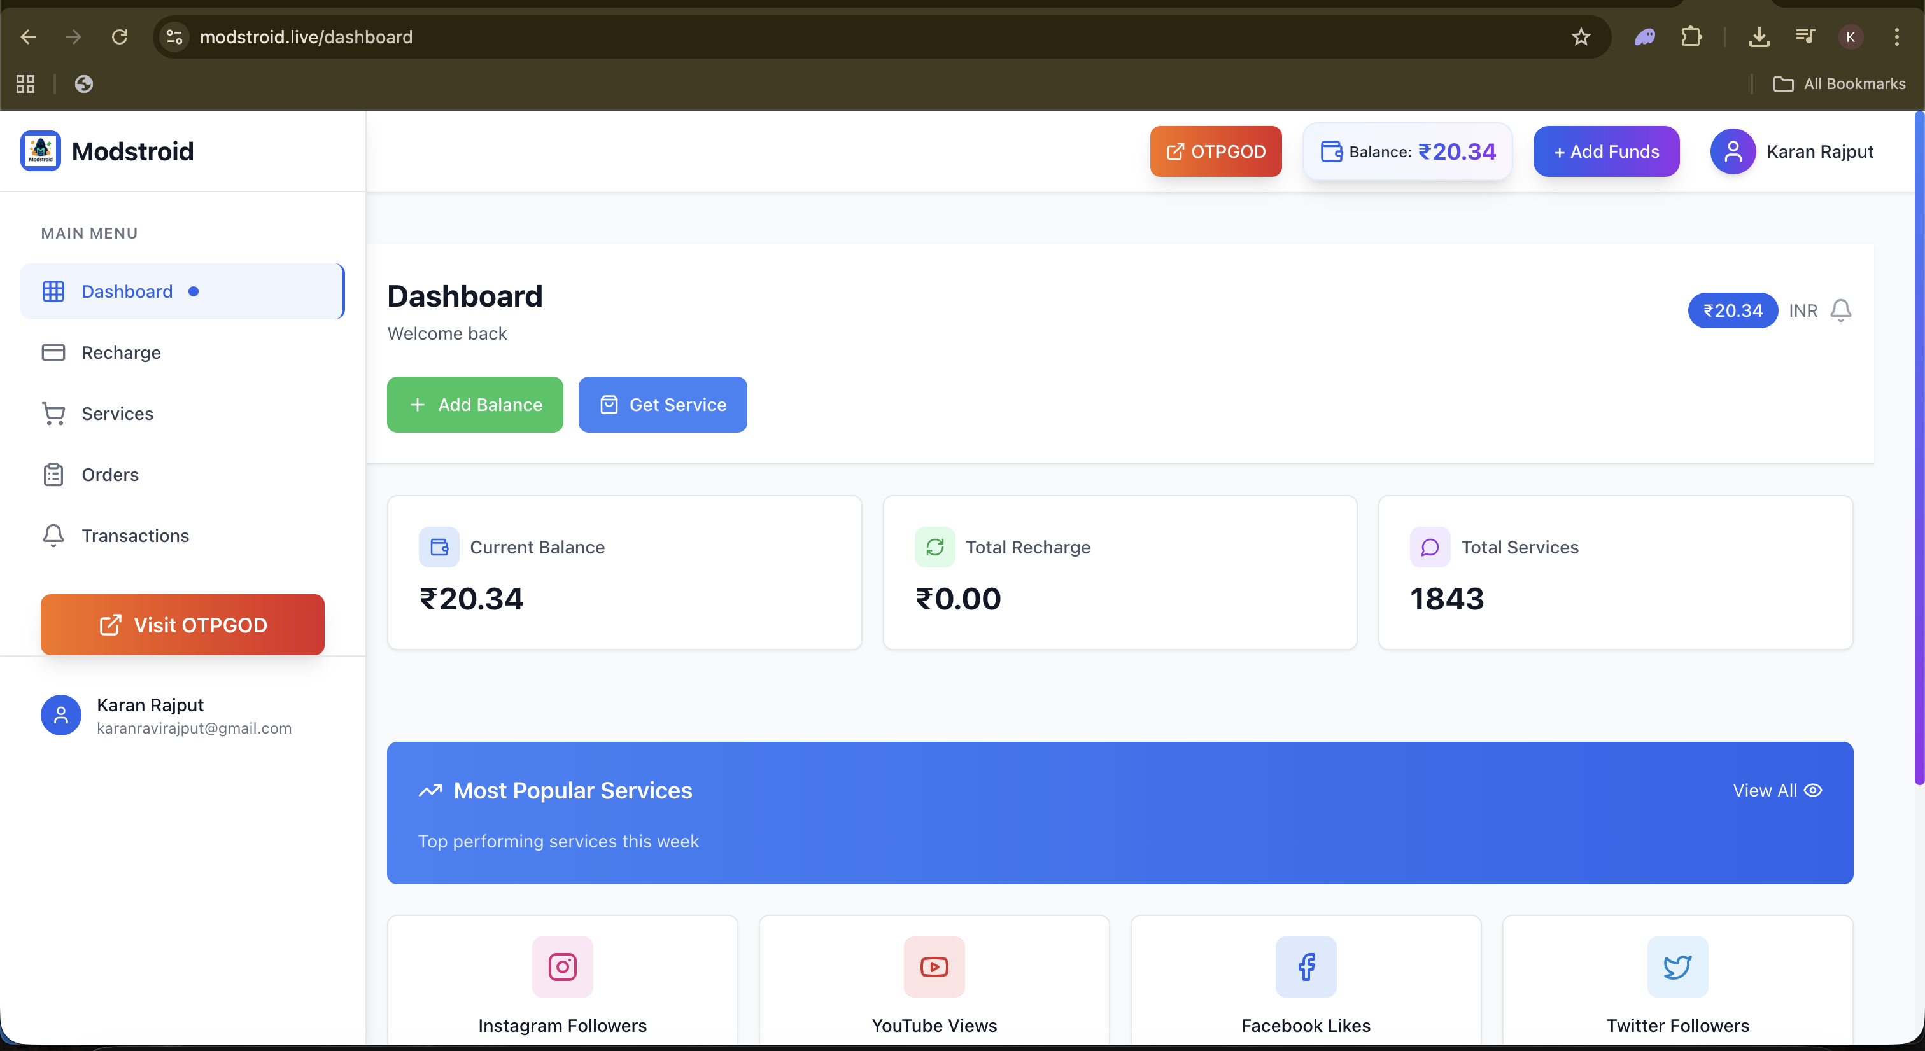This screenshot has height=1051, width=1925.
Task: Click the OTPGOD header button
Action: pyautogui.click(x=1216, y=151)
